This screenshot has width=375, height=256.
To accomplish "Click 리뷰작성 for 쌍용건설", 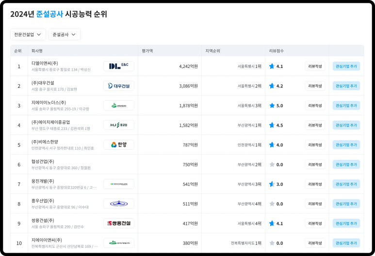I will pos(315,224).
